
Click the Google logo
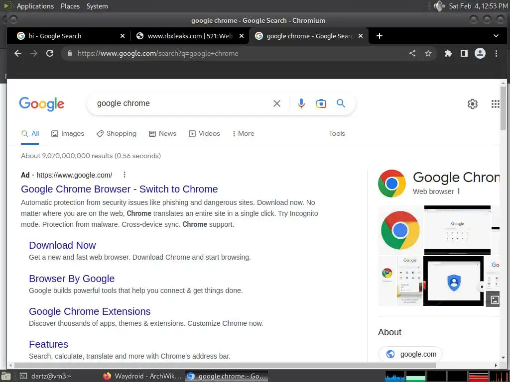click(x=42, y=104)
